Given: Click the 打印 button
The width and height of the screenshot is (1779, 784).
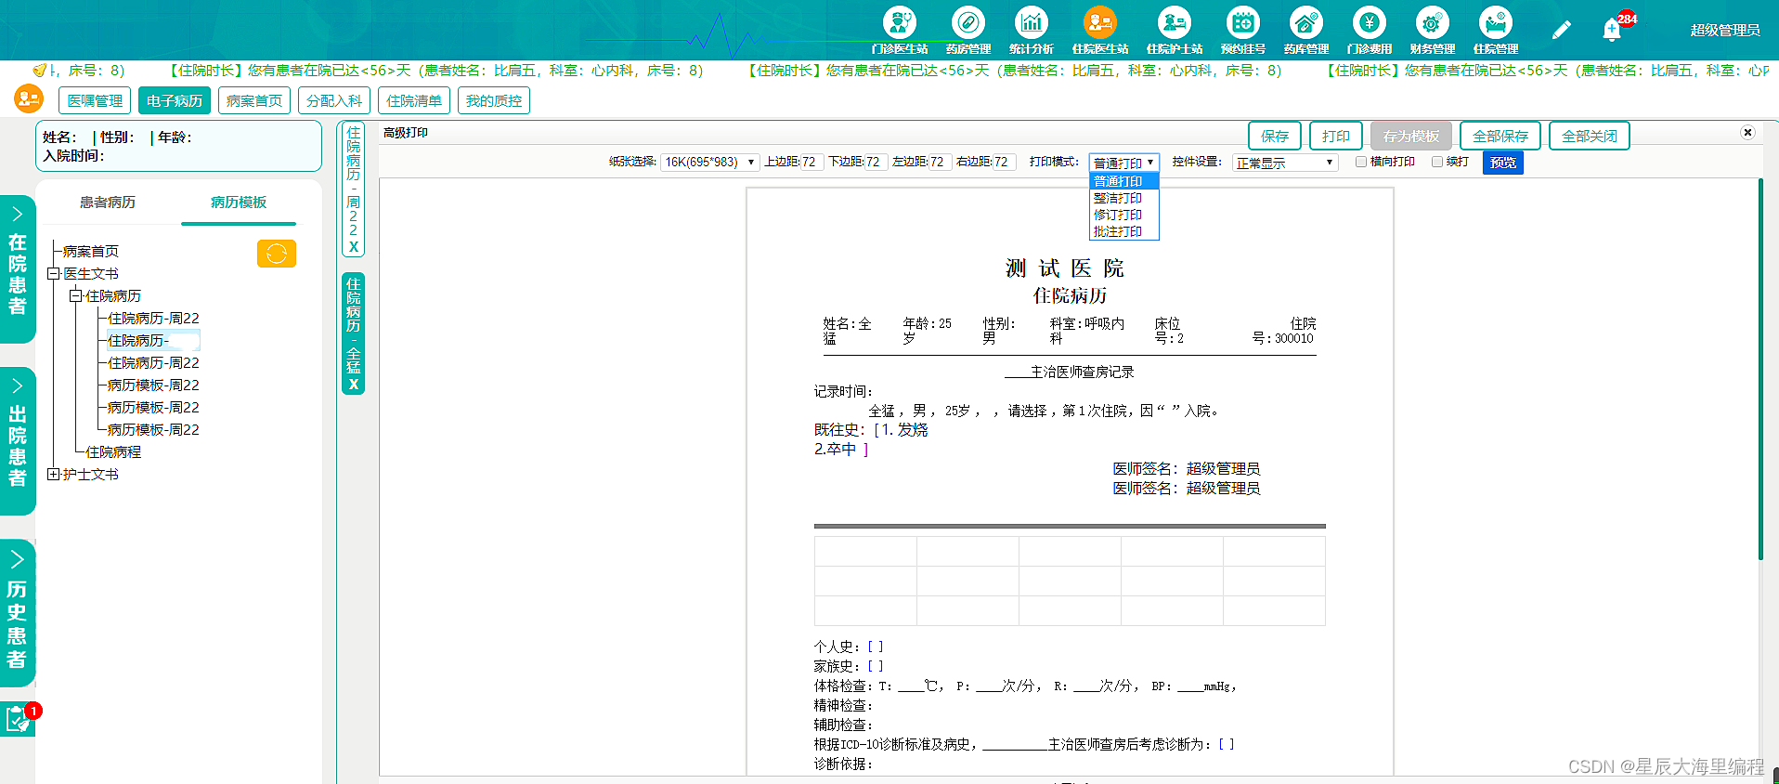Looking at the screenshot, I should 1336,136.
